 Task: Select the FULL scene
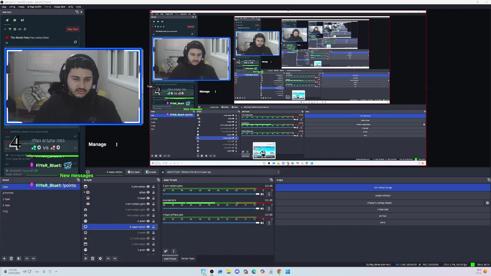[x=5, y=212]
